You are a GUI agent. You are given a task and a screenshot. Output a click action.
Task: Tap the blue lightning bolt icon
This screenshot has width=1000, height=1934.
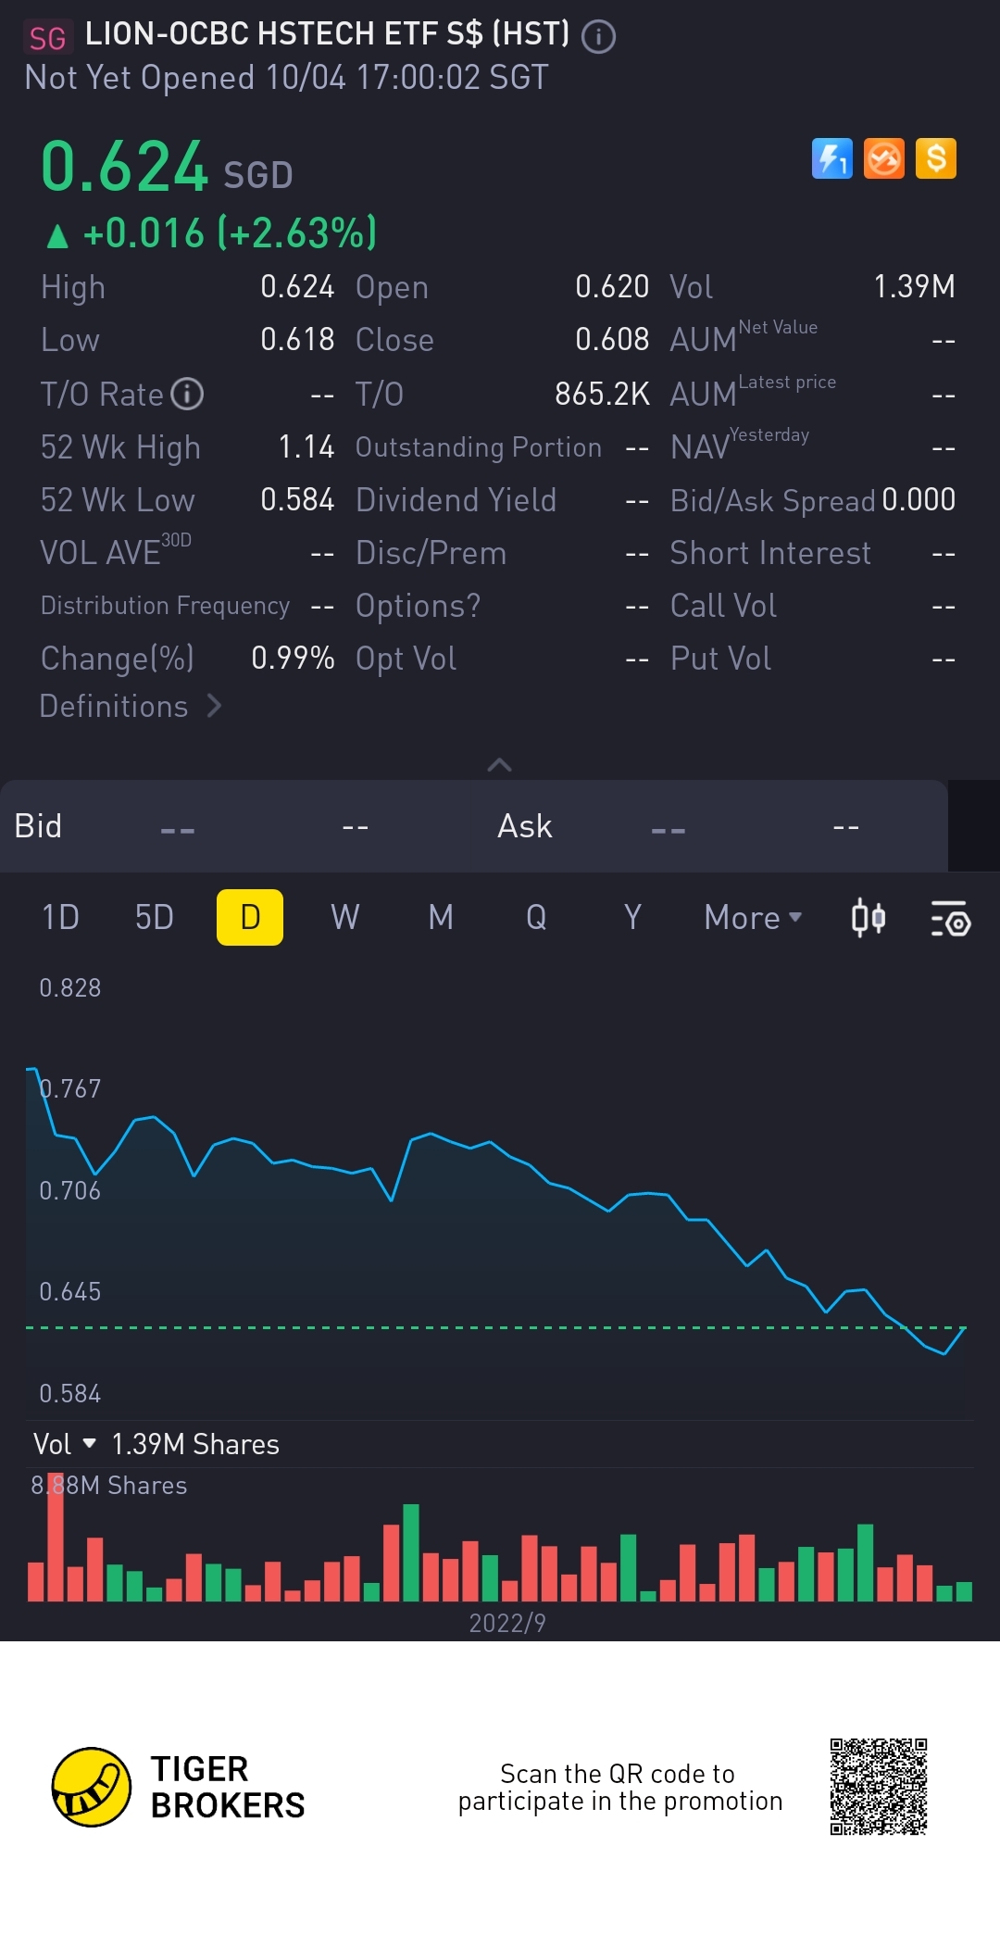(x=831, y=158)
